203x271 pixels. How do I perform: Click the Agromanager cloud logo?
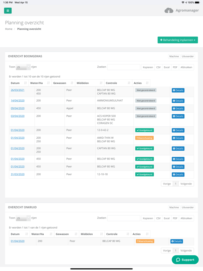click(169, 11)
